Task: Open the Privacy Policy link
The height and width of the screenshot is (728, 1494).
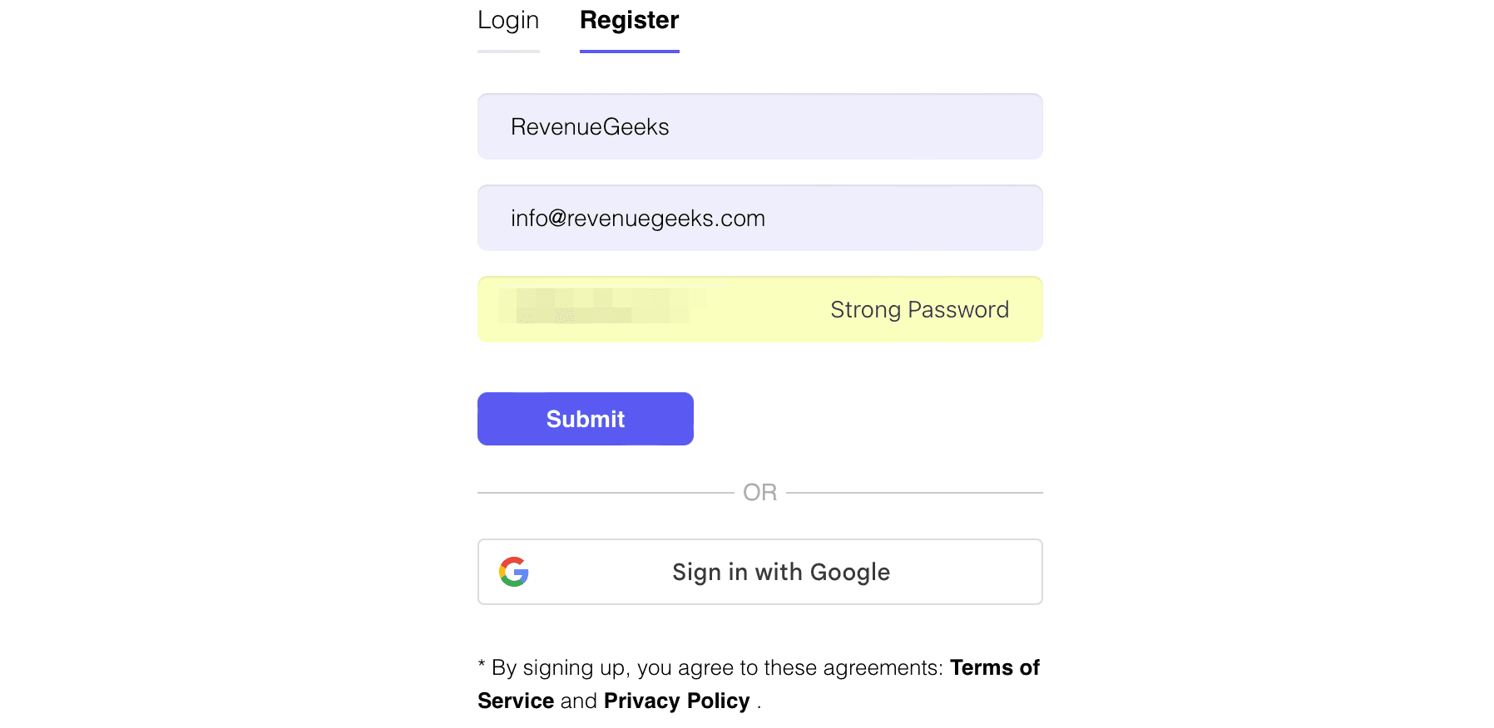Action: 676,701
